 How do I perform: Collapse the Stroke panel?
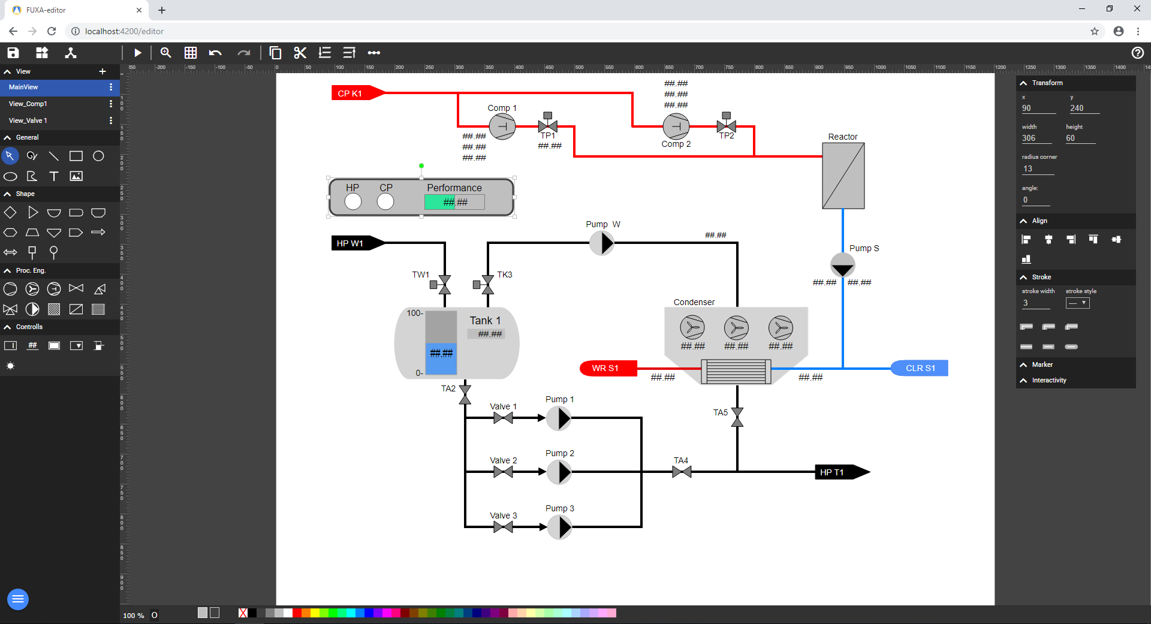click(x=1023, y=277)
